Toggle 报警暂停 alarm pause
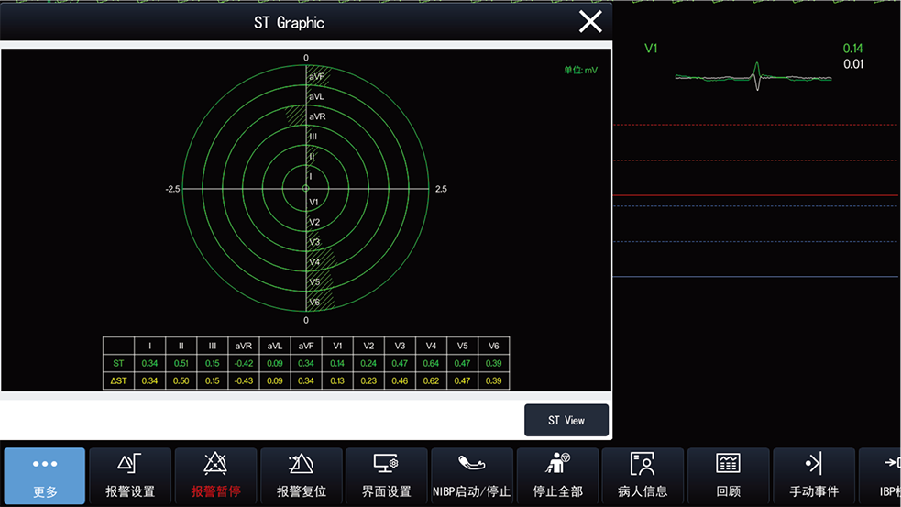The image size is (901, 507). tap(215, 476)
